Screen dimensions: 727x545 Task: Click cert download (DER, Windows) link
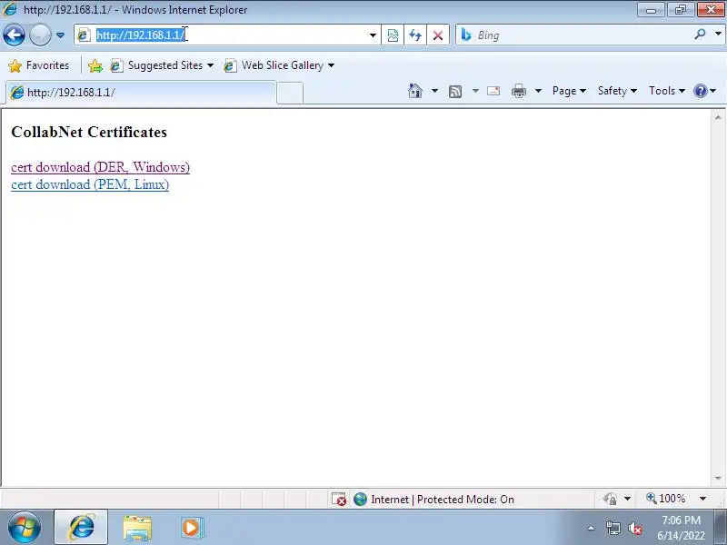100,167
